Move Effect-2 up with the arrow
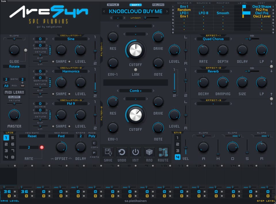 [271, 94]
